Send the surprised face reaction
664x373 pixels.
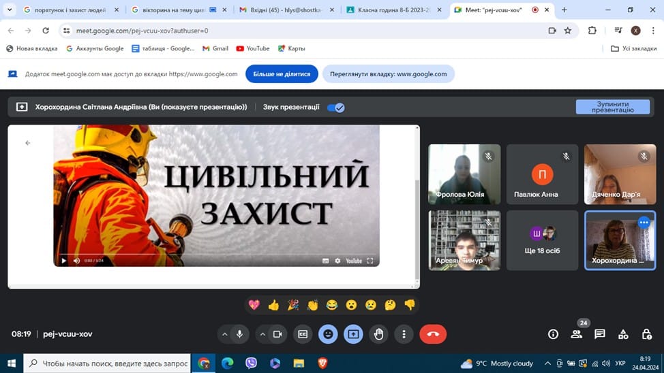(x=352, y=305)
